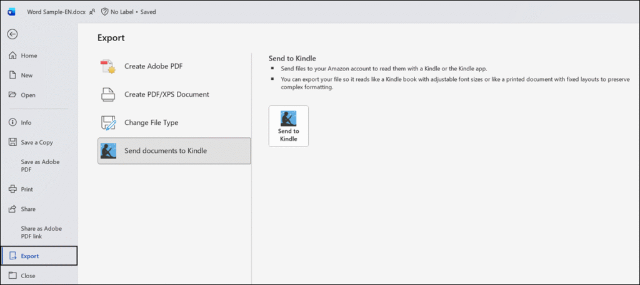Click the Kindle reader icon in export list
Viewport: 640px width, 285px height.
coord(108,151)
